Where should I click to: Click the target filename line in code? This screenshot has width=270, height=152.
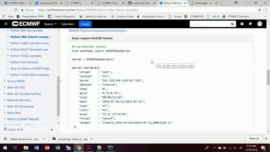[x=126, y=123]
